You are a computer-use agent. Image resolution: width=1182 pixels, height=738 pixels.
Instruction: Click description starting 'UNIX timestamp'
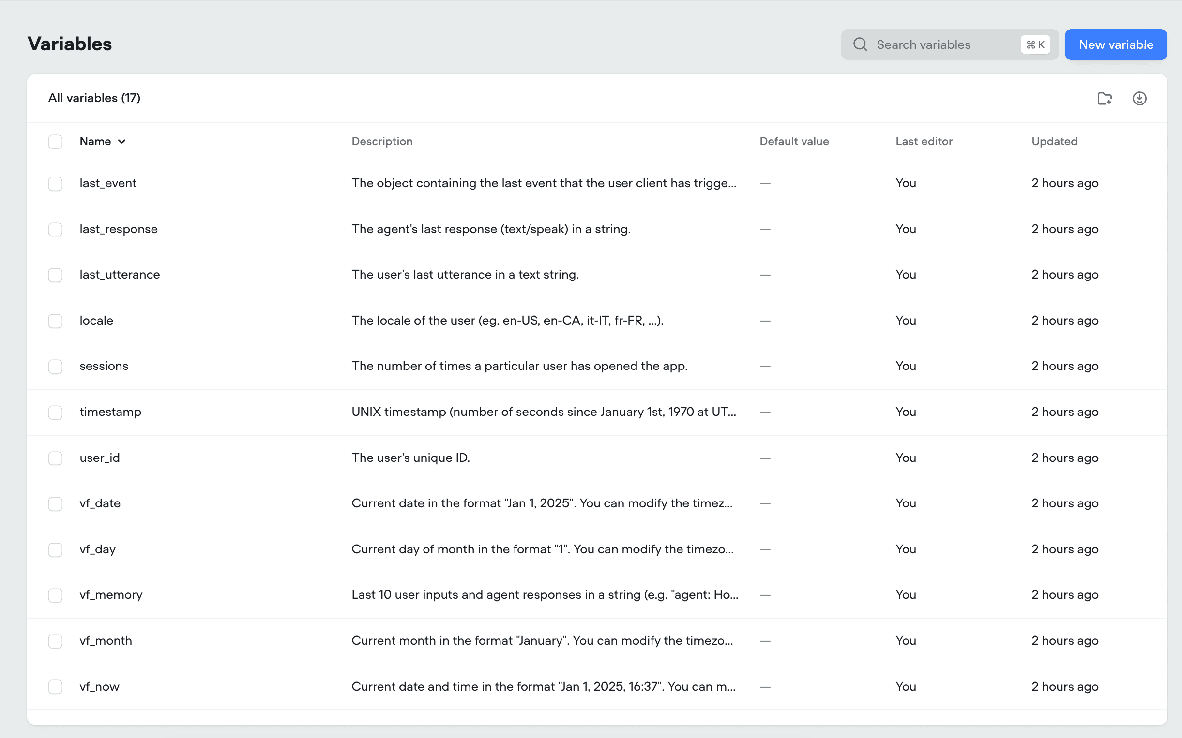tap(544, 412)
